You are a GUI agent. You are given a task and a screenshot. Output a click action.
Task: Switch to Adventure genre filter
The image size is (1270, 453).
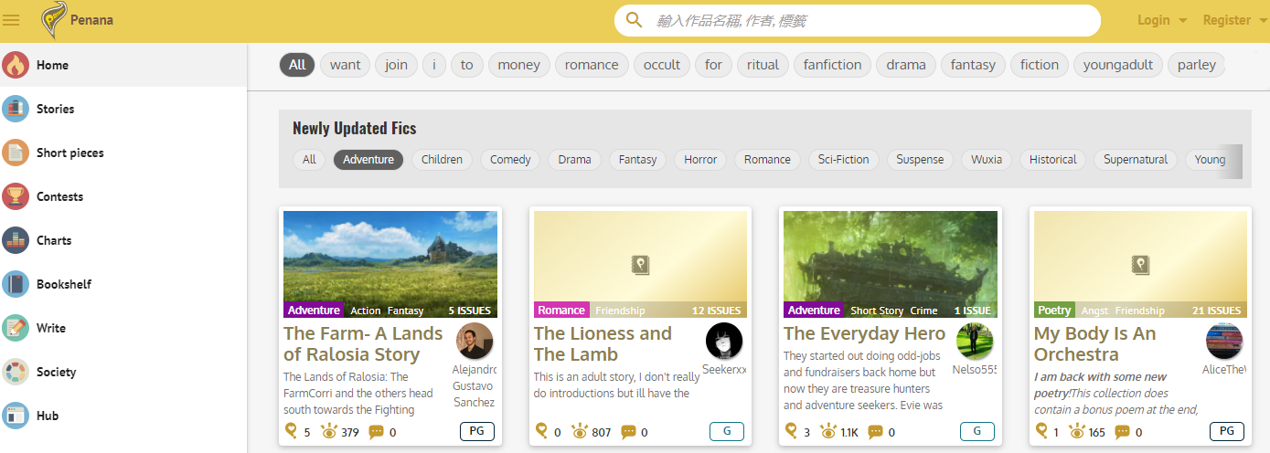pos(368,159)
